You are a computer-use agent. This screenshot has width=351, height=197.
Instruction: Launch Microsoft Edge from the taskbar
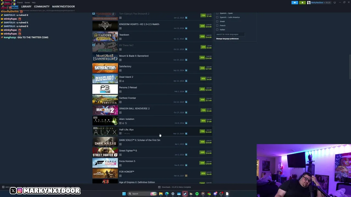click(x=167, y=194)
